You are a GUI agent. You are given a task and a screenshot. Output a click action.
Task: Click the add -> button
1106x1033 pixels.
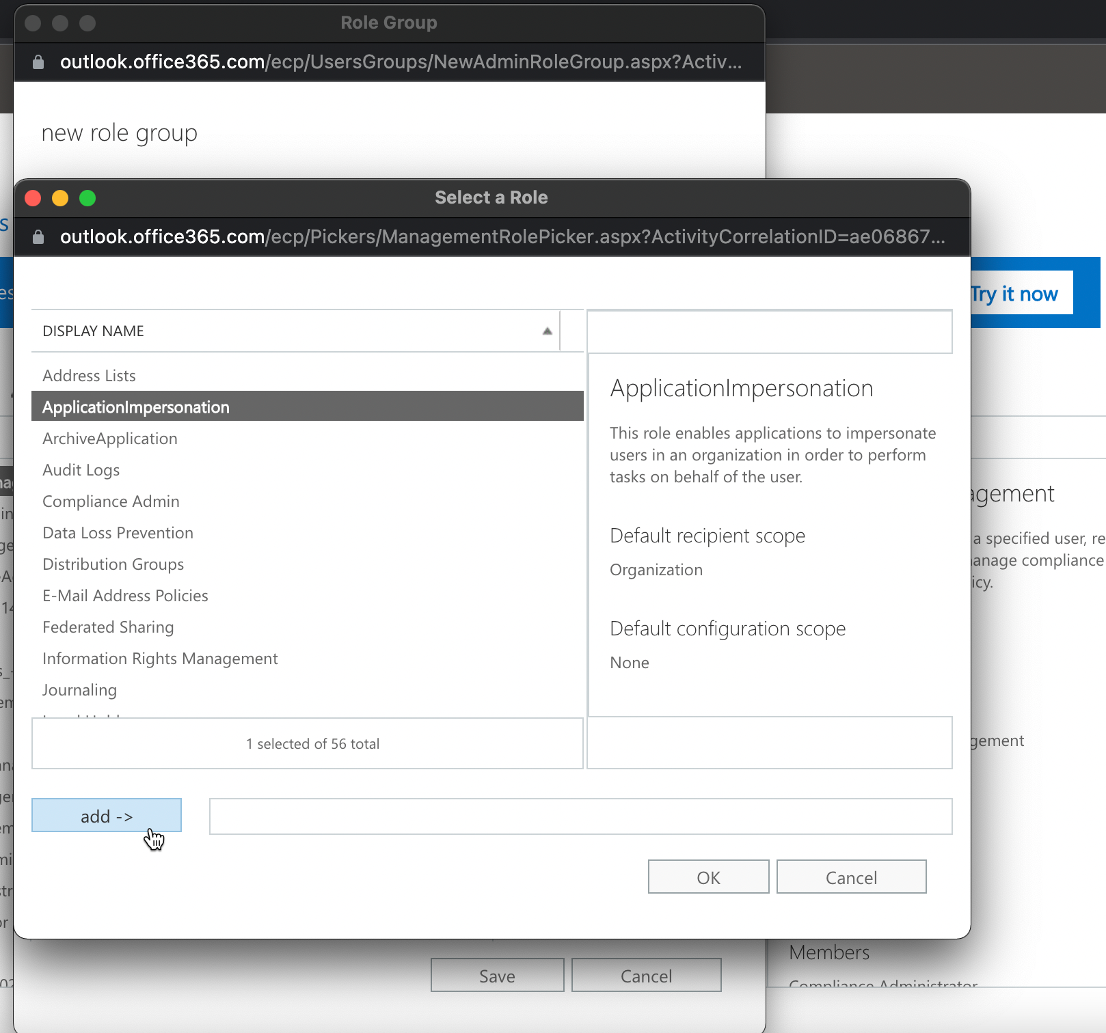click(107, 816)
